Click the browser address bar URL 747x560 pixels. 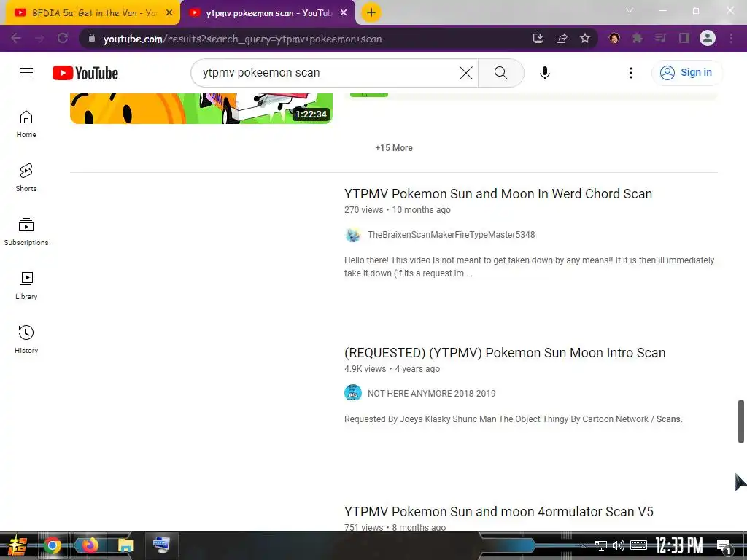click(x=242, y=39)
